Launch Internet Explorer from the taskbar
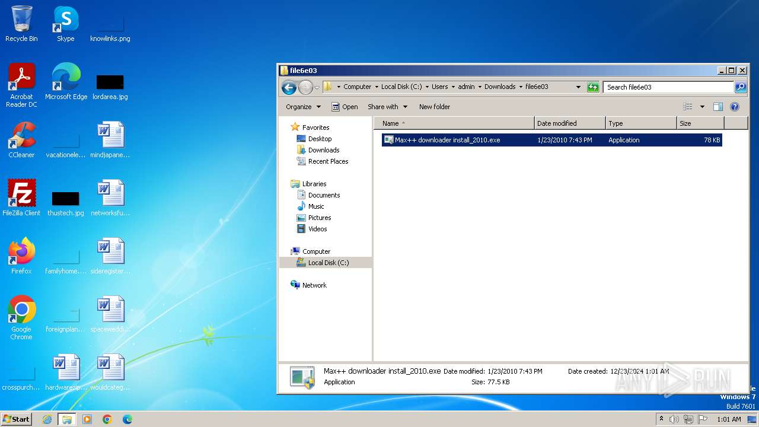 (x=47, y=419)
